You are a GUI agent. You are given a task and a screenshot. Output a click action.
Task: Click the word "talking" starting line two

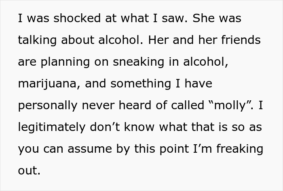tap(37, 40)
